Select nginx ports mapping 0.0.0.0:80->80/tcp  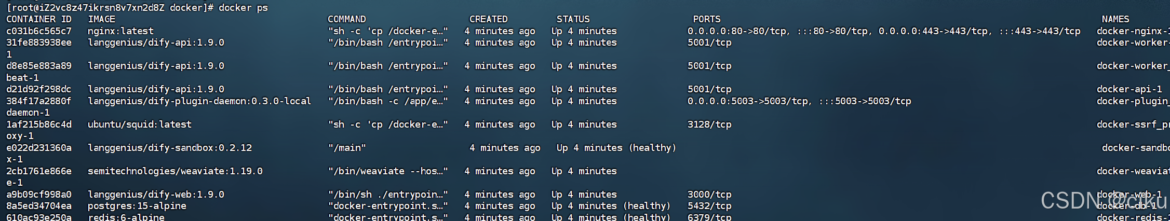tap(737, 31)
